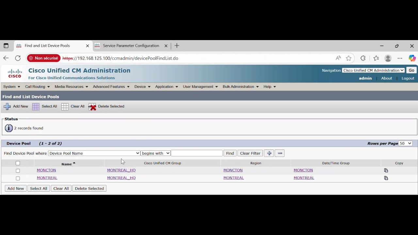Copy the MONCTON device pool

coord(386,170)
